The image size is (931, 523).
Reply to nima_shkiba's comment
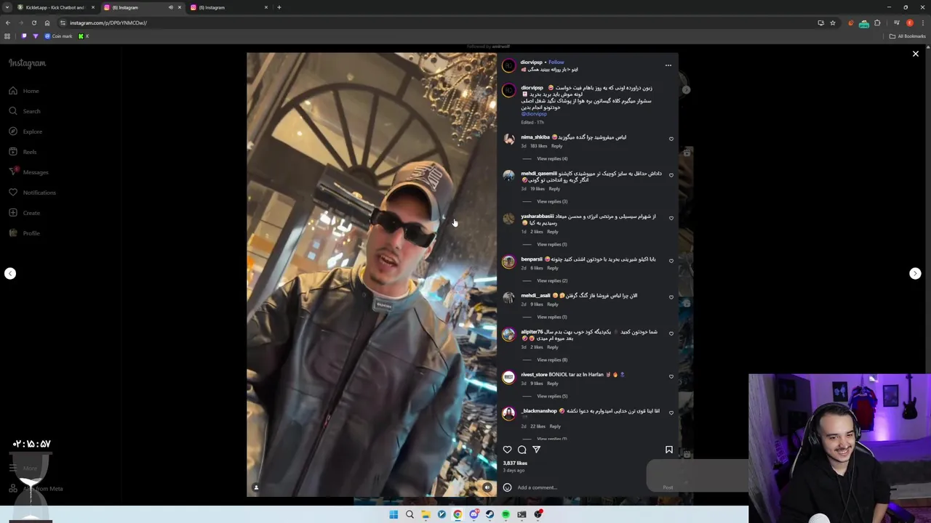click(x=556, y=146)
